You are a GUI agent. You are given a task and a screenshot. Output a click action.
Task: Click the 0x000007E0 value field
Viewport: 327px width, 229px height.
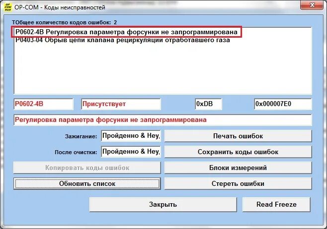coord(283,104)
